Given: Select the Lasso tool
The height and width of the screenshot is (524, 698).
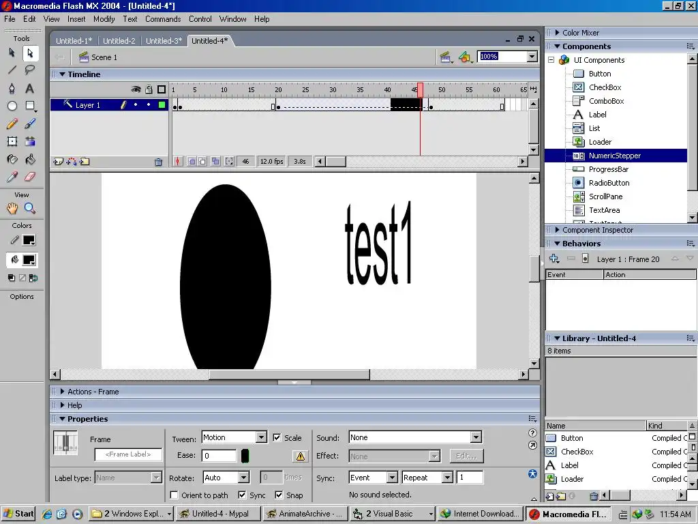Looking at the screenshot, I should pyautogui.click(x=30, y=70).
